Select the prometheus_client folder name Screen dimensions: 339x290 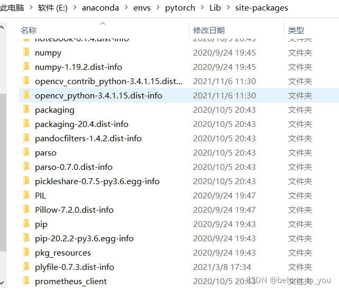pos(71,282)
